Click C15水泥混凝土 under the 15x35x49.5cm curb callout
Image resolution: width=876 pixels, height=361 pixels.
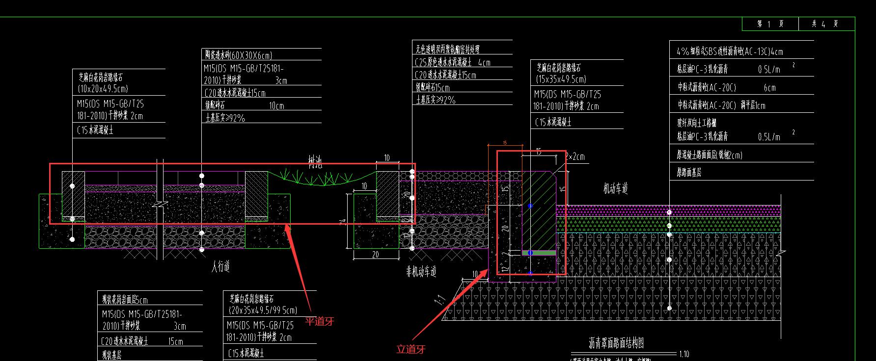point(553,122)
